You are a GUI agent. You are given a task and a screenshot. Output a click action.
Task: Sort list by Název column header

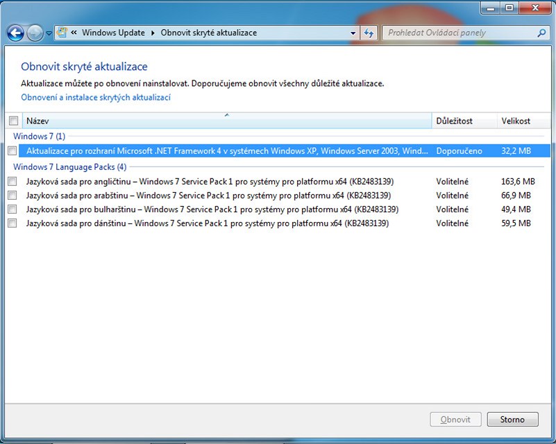(226, 121)
